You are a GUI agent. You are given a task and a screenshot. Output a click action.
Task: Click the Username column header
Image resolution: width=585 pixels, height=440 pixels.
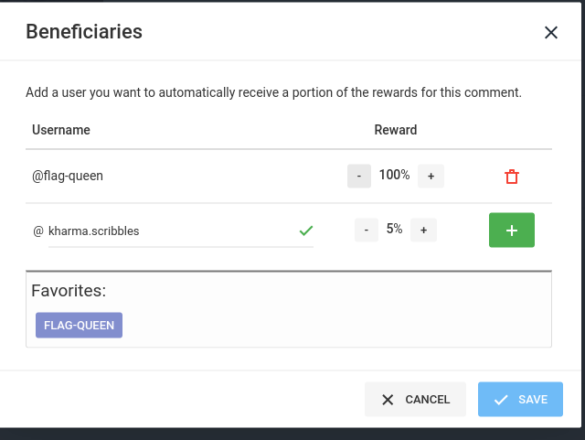[61, 130]
